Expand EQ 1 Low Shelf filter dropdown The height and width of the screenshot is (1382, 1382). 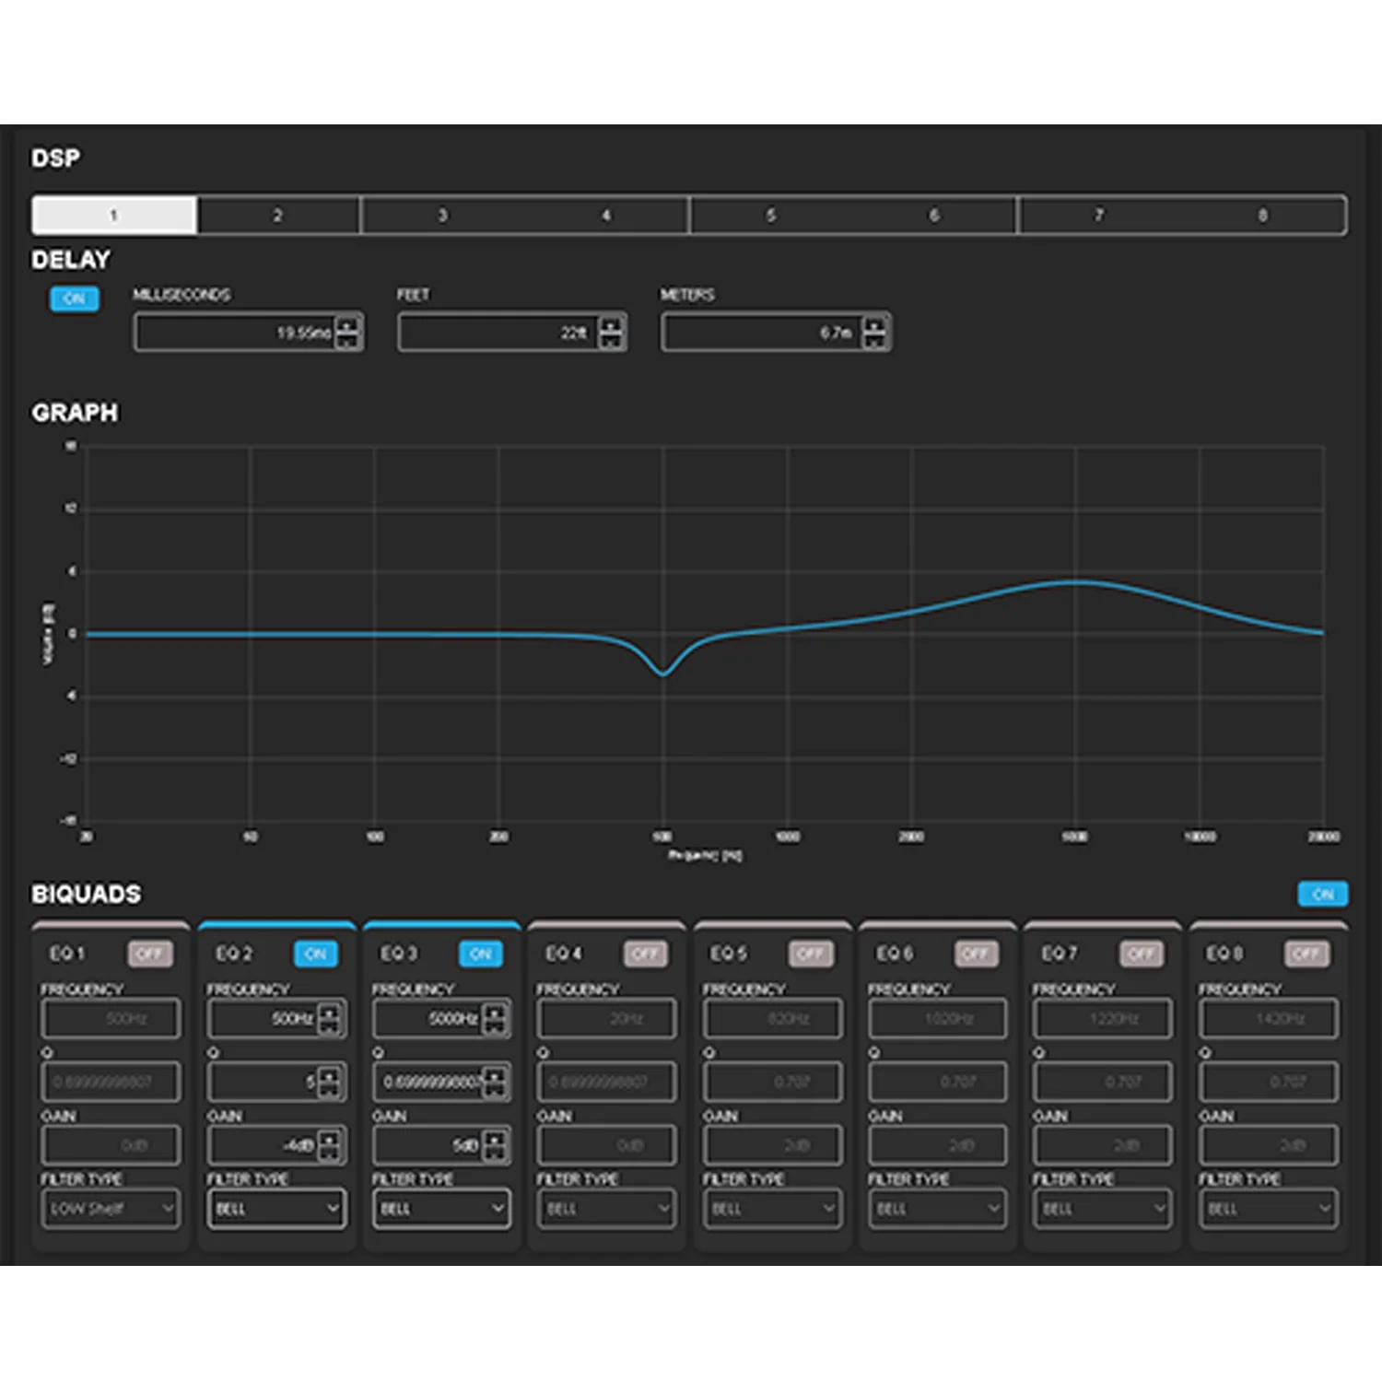click(x=111, y=1208)
